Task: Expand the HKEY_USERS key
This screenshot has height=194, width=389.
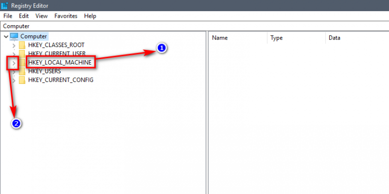Action: [14, 72]
